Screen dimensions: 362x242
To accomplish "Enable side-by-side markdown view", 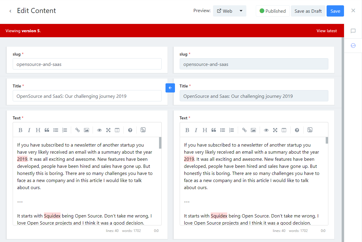I will (x=117, y=130).
